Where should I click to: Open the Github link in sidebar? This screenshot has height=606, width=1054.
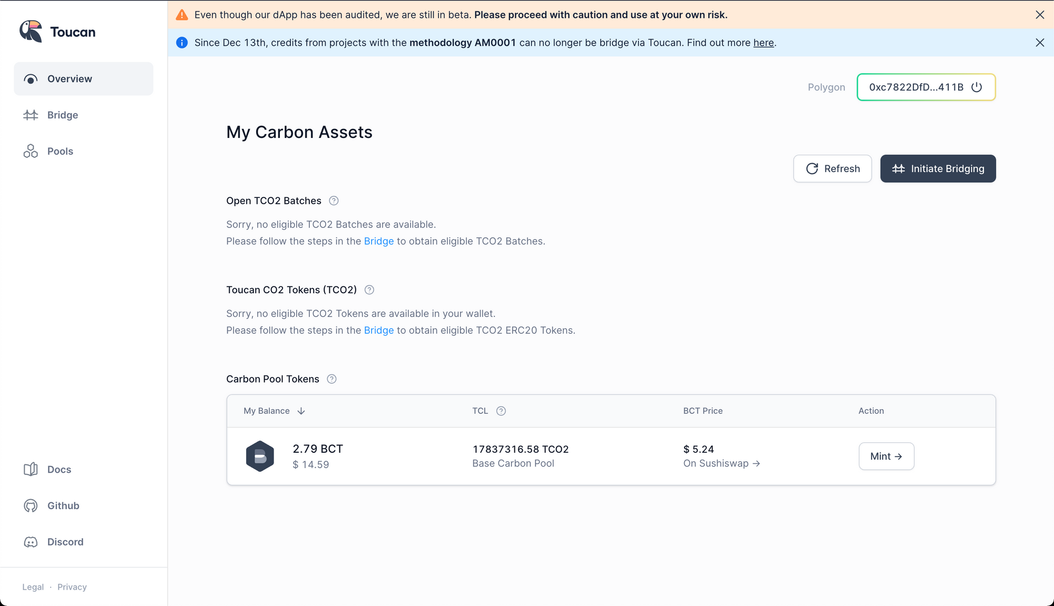(63, 505)
